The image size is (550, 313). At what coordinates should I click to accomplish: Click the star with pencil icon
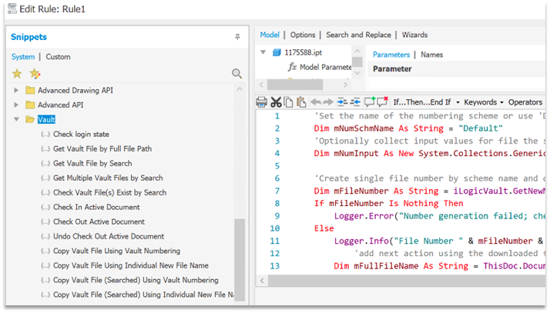click(35, 74)
